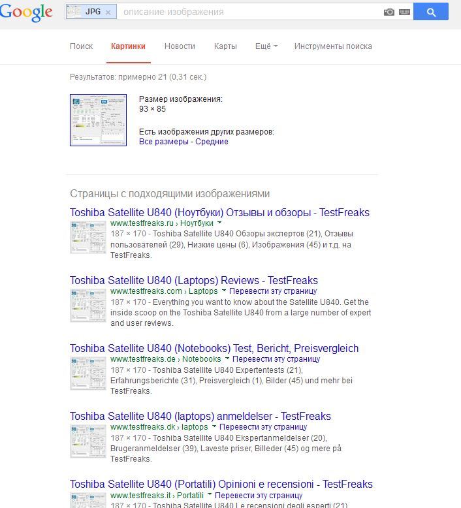Open the Новости tab
This screenshot has height=508, width=461.
(x=180, y=46)
